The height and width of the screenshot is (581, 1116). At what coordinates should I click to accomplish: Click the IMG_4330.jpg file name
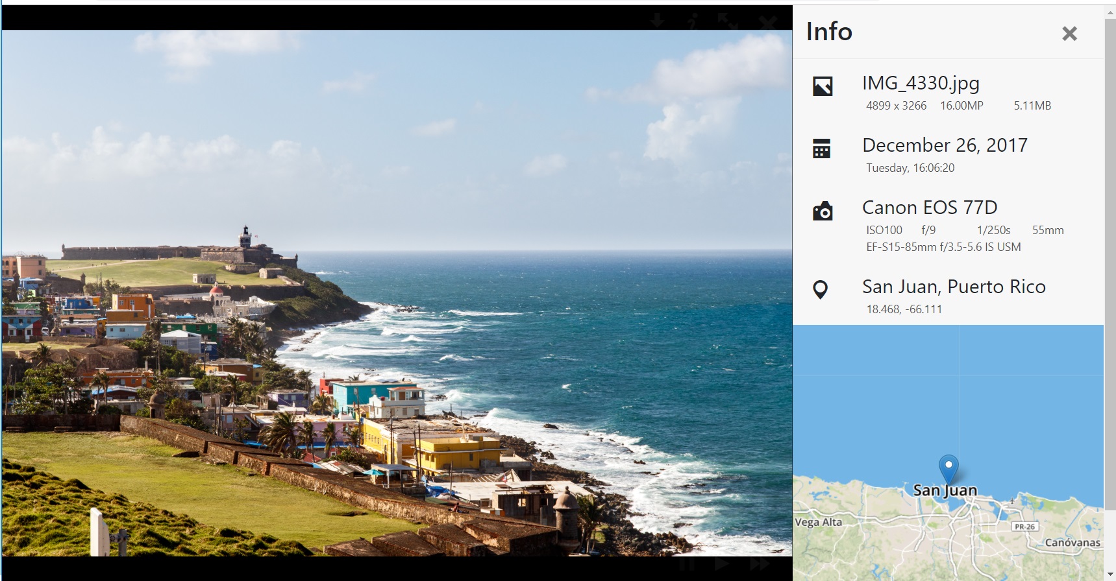pos(921,83)
